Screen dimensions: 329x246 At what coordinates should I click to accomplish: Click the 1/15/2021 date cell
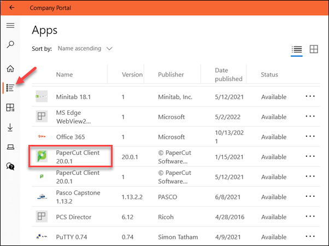click(229, 157)
